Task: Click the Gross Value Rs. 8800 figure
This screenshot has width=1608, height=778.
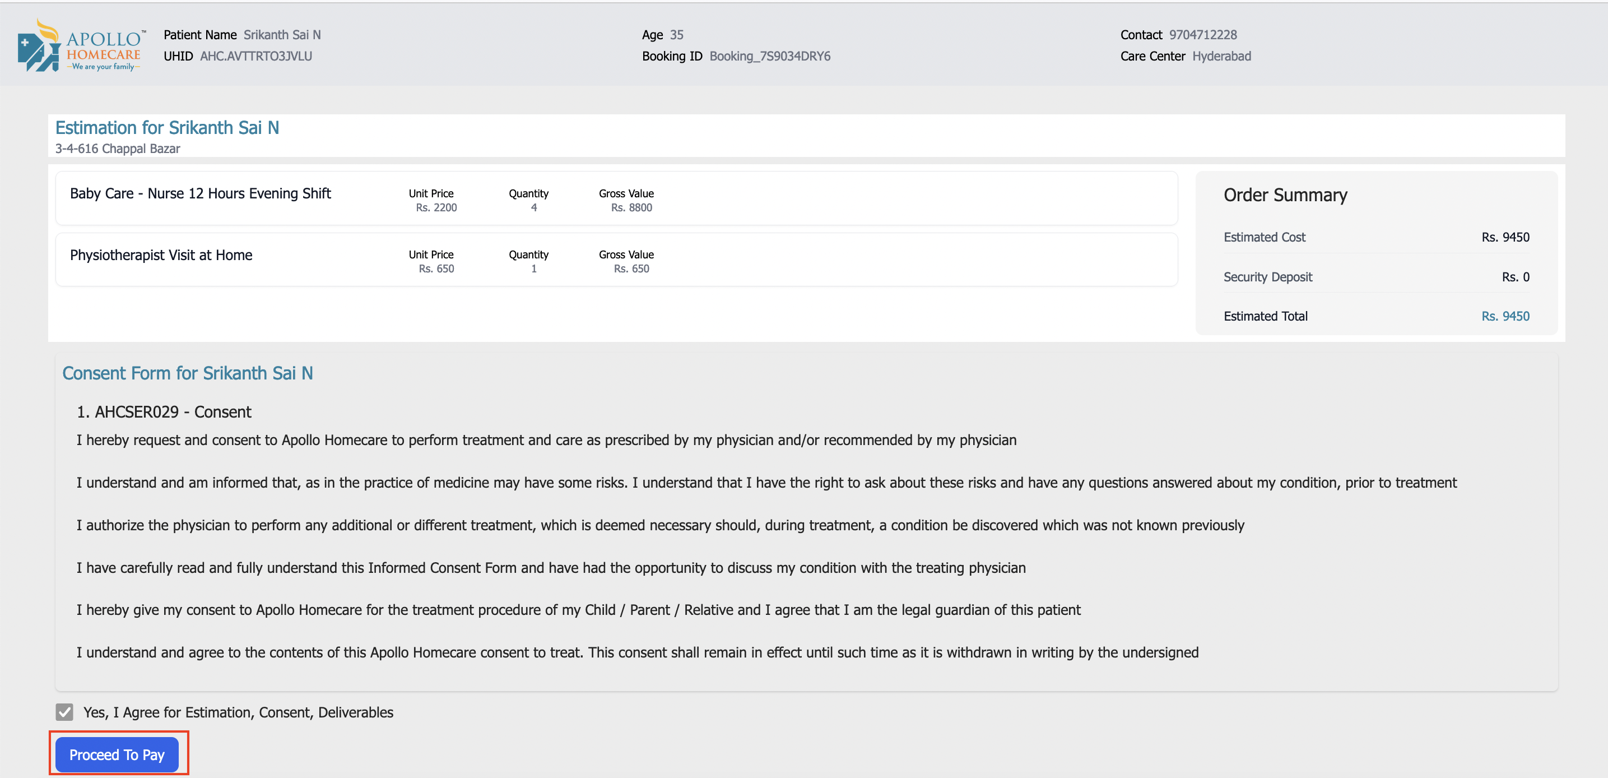Action: pos(631,207)
